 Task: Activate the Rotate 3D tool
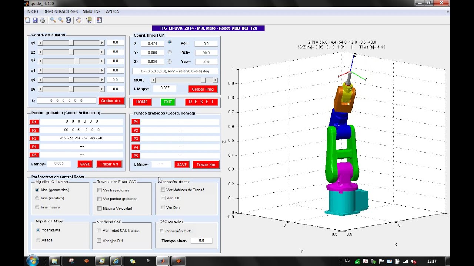click(x=69, y=20)
